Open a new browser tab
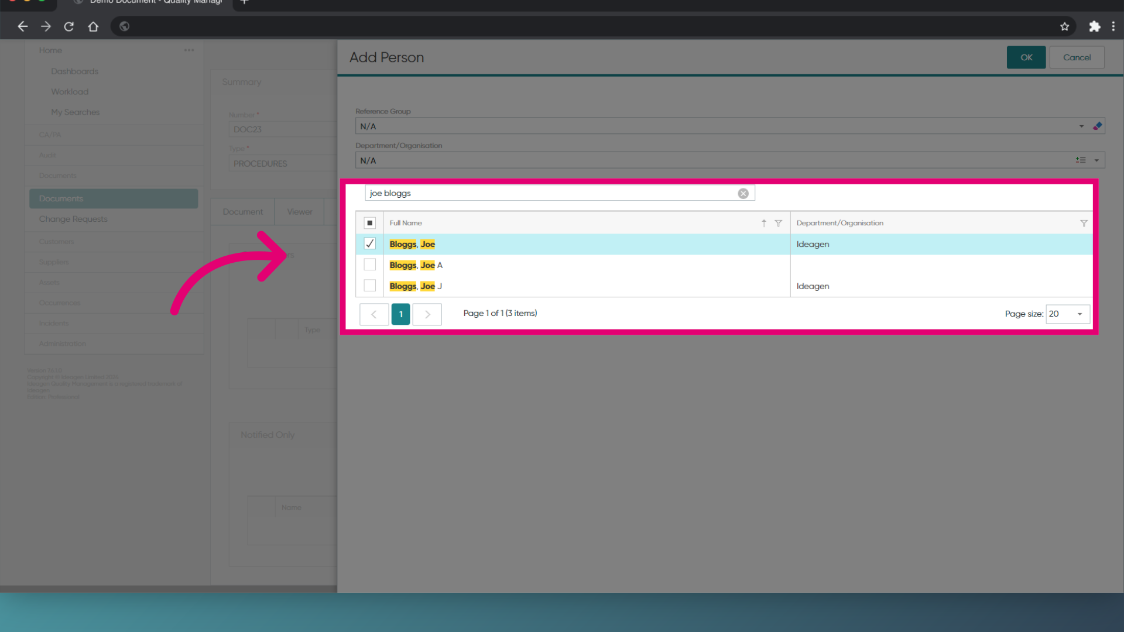 245,2
